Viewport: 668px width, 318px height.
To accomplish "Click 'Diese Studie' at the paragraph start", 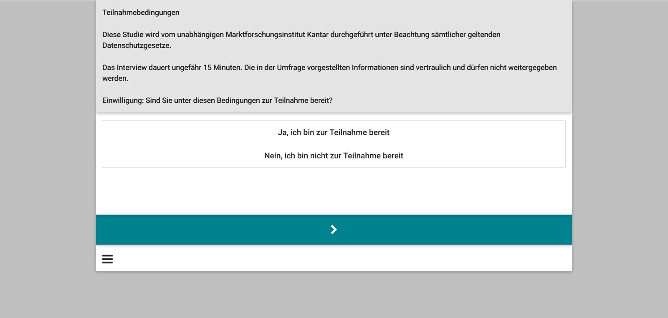I will click(123, 35).
